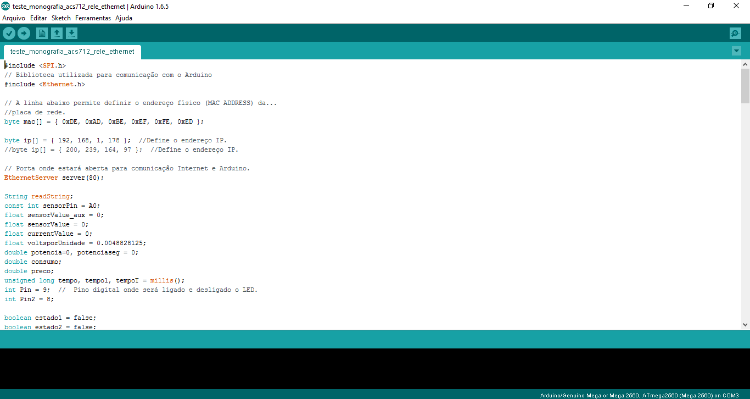The height and width of the screenshot is (399, 750).
Task: Open the tab options dropdown arrow
Action: [x=737, y=51]
